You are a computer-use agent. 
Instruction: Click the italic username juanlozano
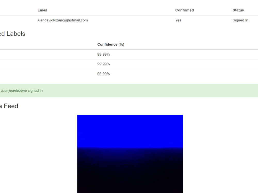coord(18,91)
